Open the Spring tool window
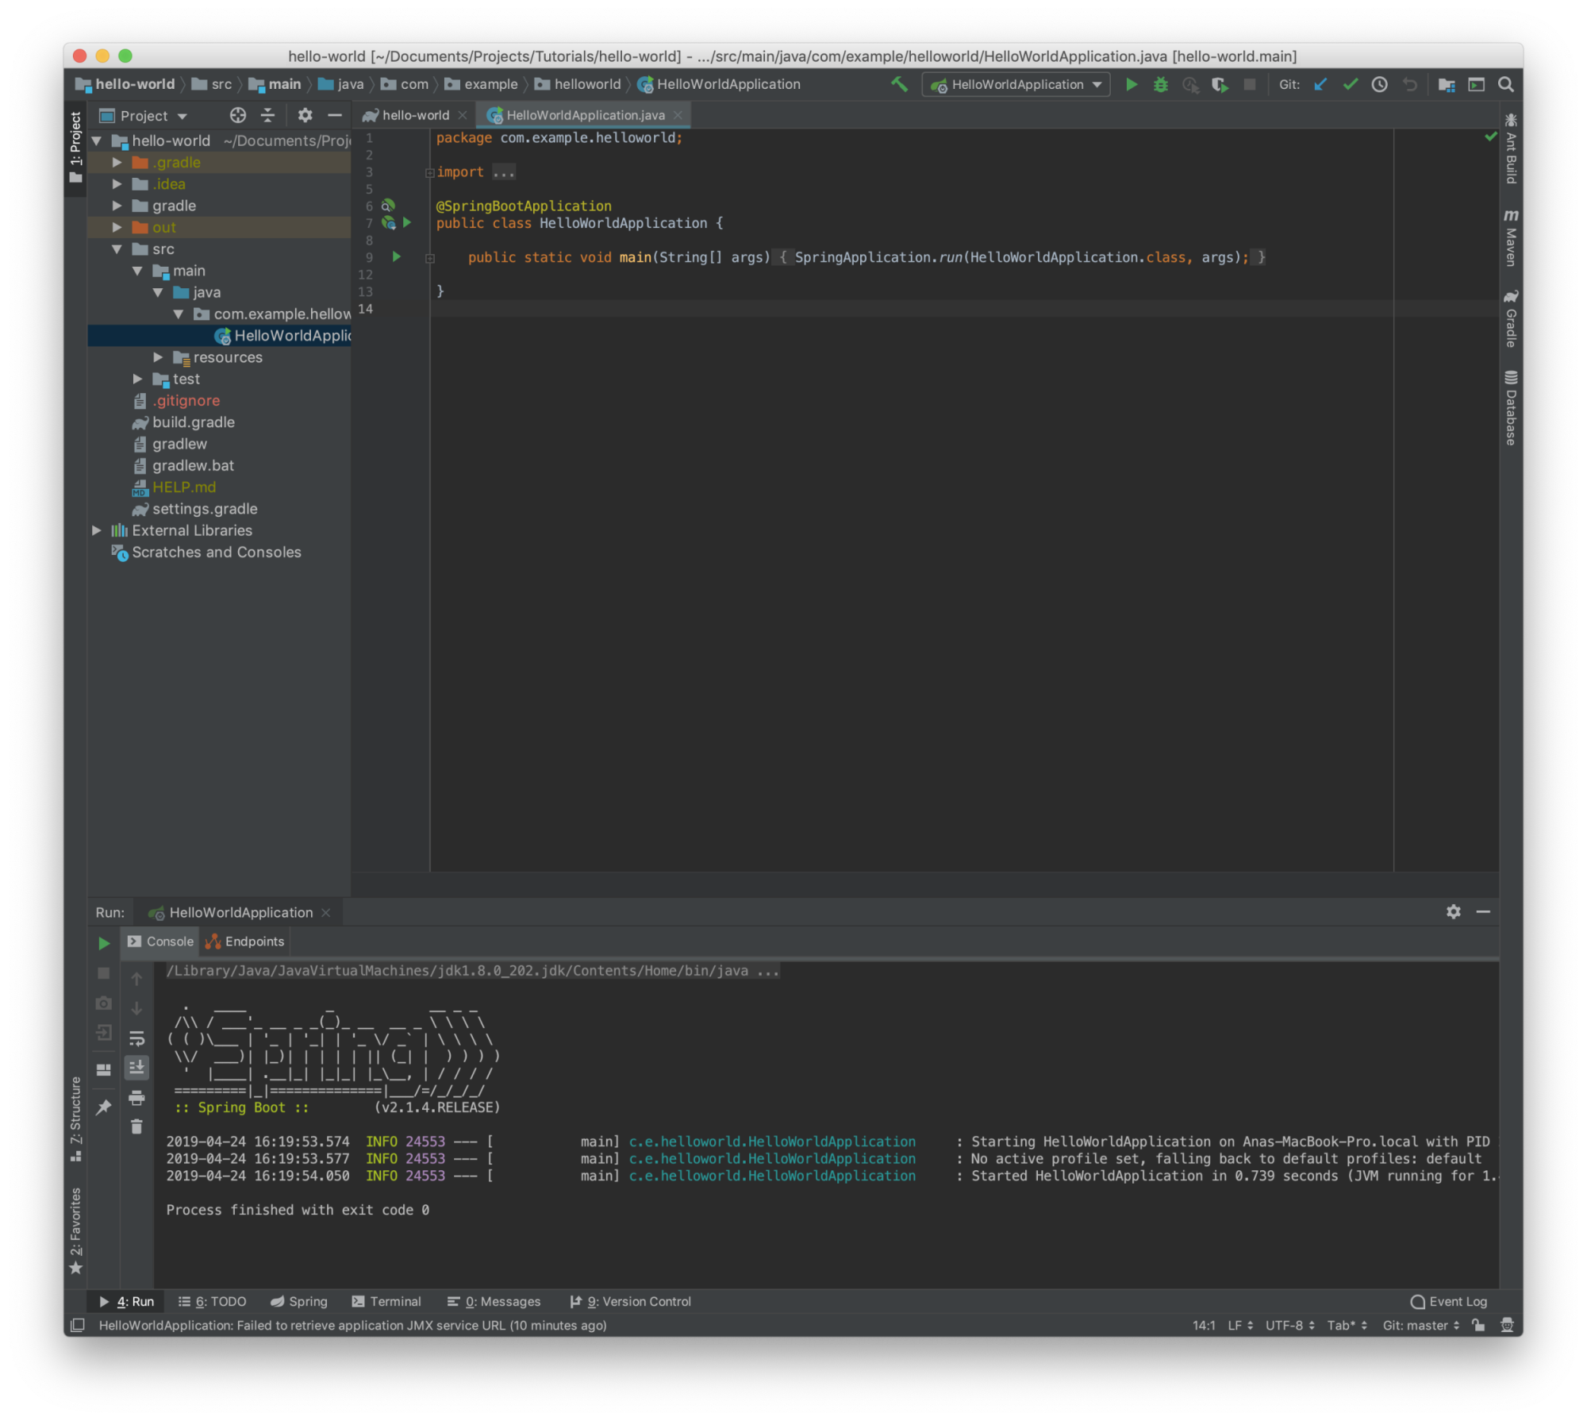Screen dimensions: 1587x1421 299,1301
